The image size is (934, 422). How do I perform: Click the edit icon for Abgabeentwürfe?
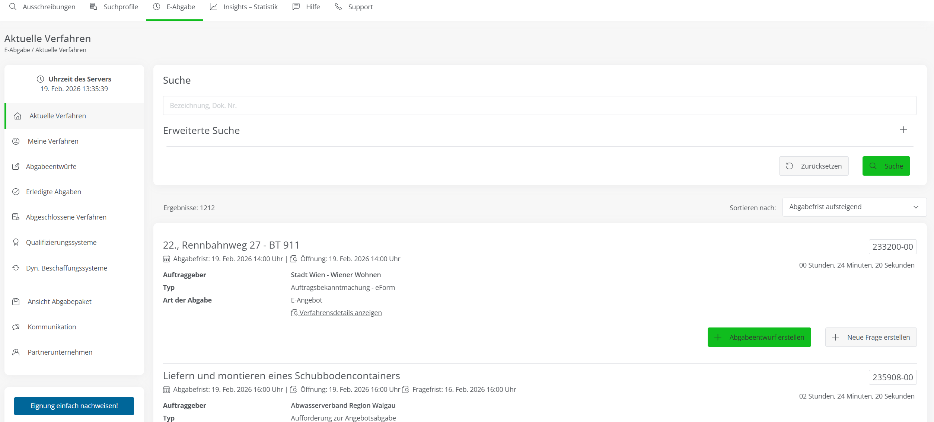[x=16, y=167]
